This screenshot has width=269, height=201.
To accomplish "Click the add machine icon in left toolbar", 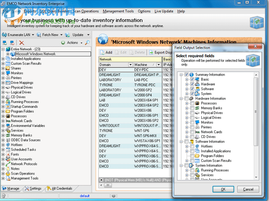I will click(4, 43).
